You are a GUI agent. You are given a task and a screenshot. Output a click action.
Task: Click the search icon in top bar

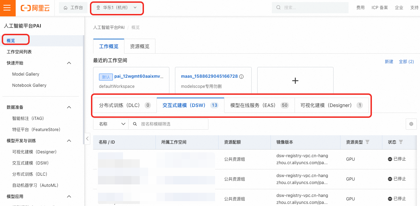(278, 8)
